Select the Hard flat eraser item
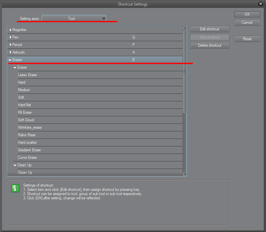266x232 pixels. point(25,105)
